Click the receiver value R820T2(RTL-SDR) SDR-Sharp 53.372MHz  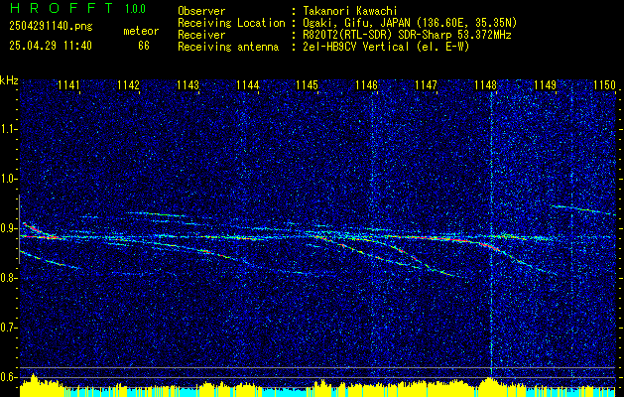[x=407, y=35]
